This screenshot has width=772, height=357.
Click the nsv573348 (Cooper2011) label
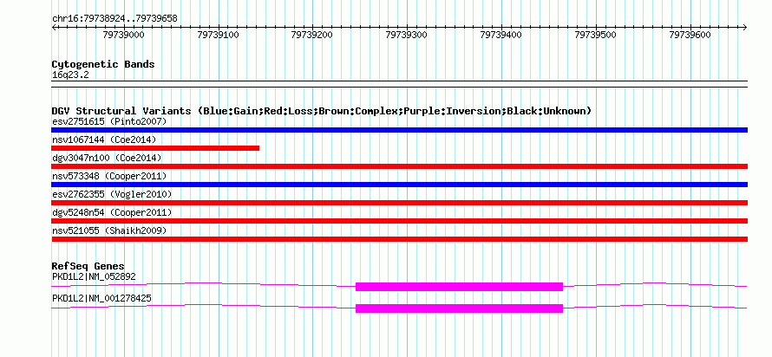[109, 176]
